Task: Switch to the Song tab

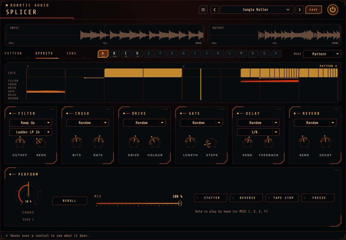Action: click(x=71, y=53)
